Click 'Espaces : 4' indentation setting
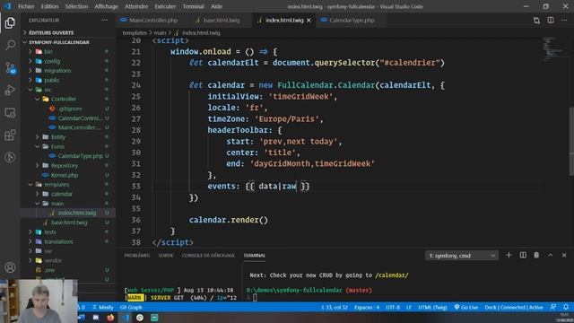The width and height of the screenshot is (574, 323). tap(367, 307)
